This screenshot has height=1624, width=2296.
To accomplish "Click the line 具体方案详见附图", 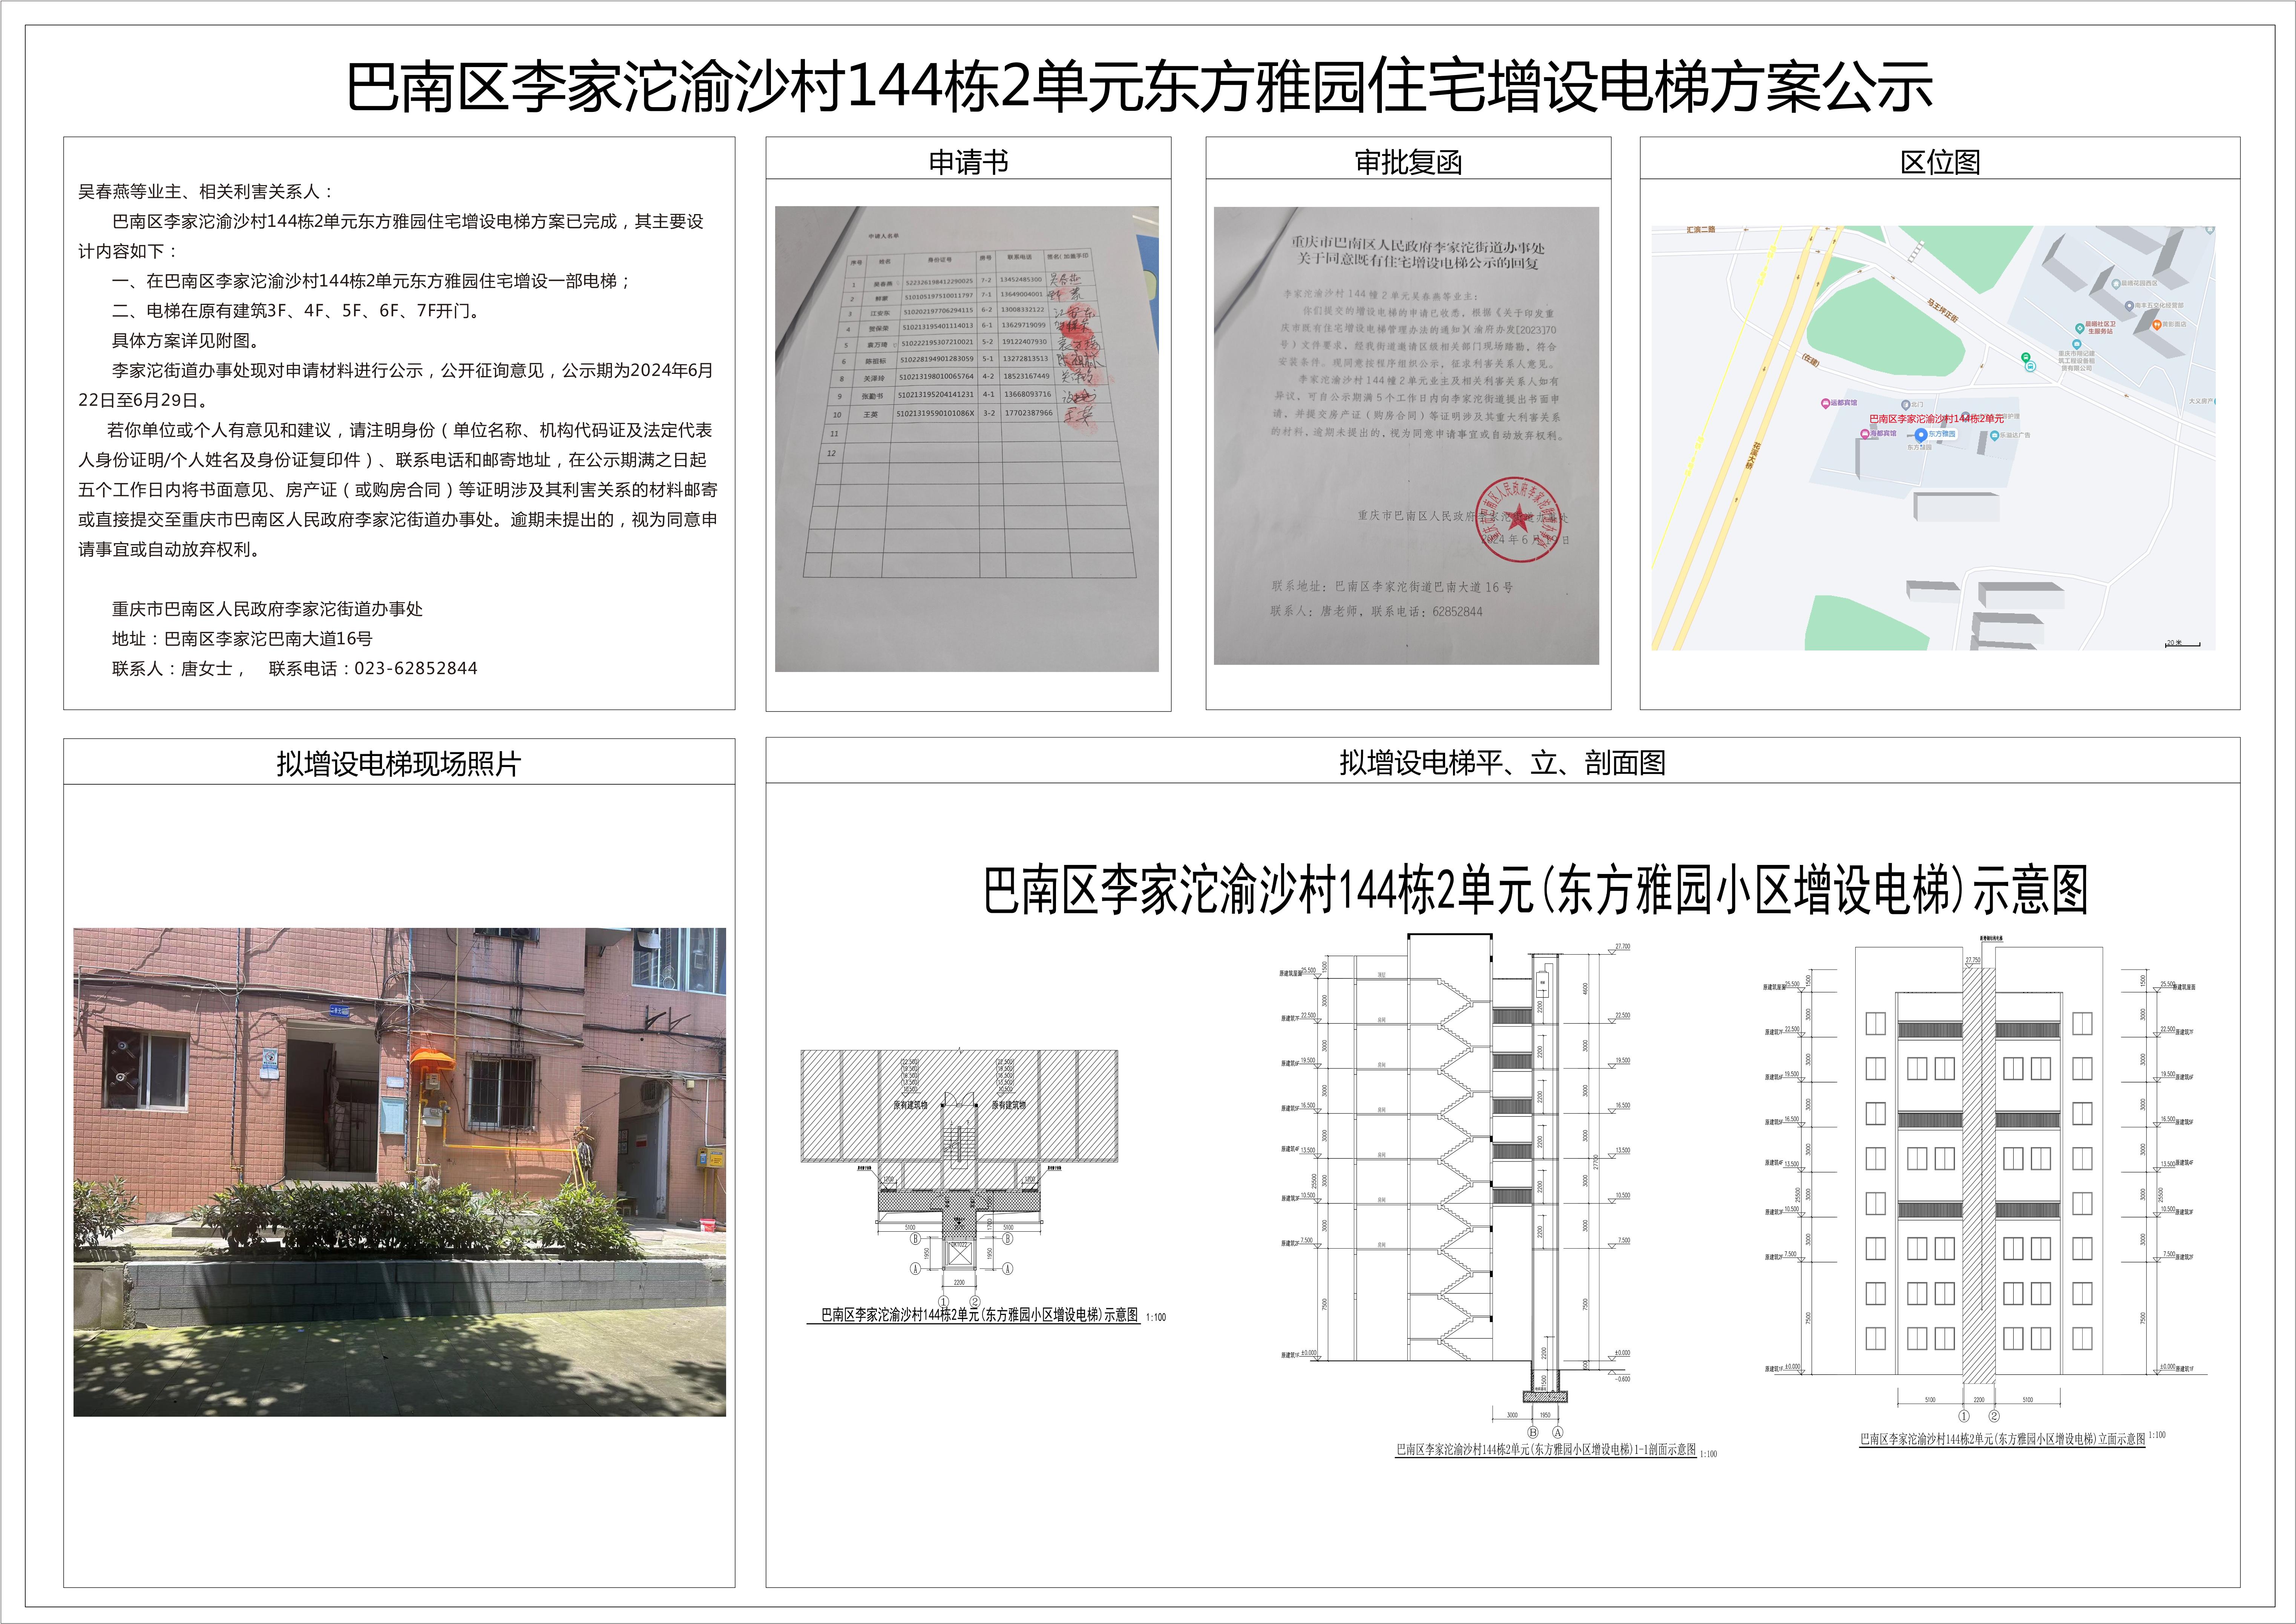I will pyautogui.click(x=187, y=341).
